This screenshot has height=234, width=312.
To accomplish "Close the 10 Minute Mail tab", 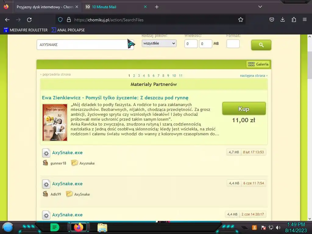I will [x=145, y=7].
